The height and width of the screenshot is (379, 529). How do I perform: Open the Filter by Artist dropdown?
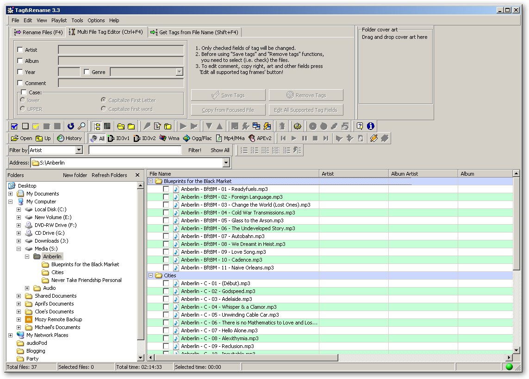click(79, 150)
